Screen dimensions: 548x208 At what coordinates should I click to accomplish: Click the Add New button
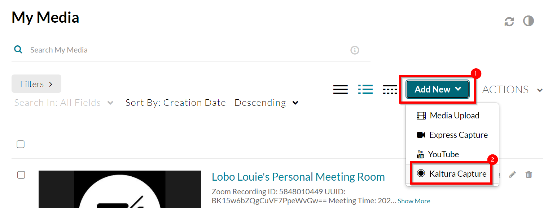click(x=438, y=89)
